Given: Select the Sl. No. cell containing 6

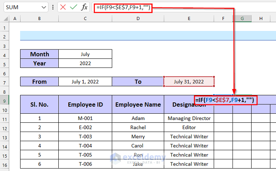Looking at the screenshot, I should coord(39,164).
